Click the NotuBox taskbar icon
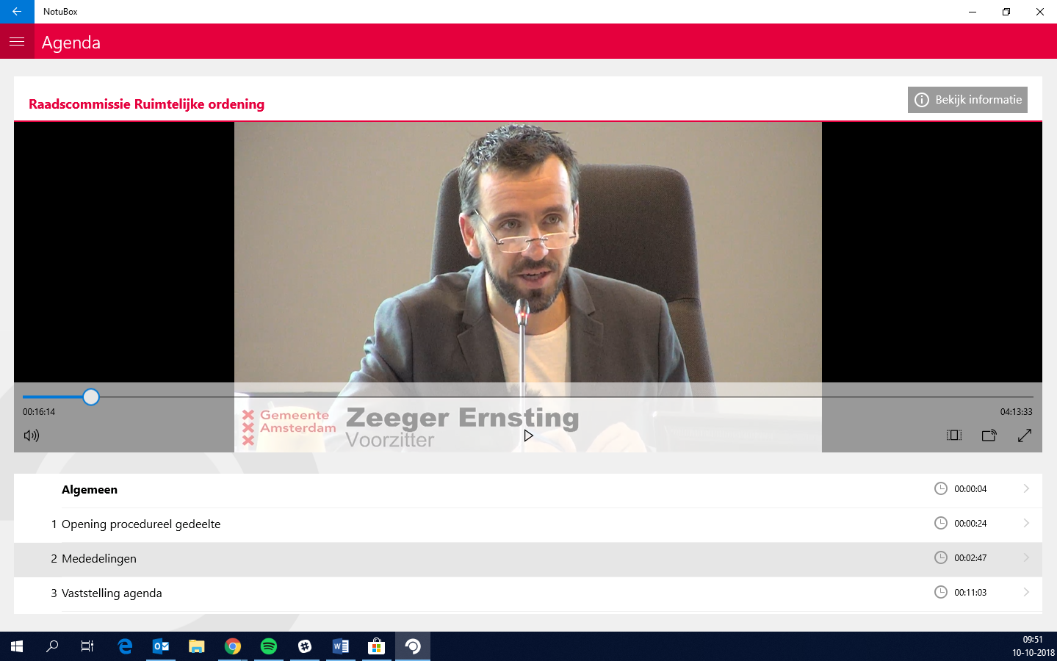This screenshot has width=1057, height=661. click(413, 646)
